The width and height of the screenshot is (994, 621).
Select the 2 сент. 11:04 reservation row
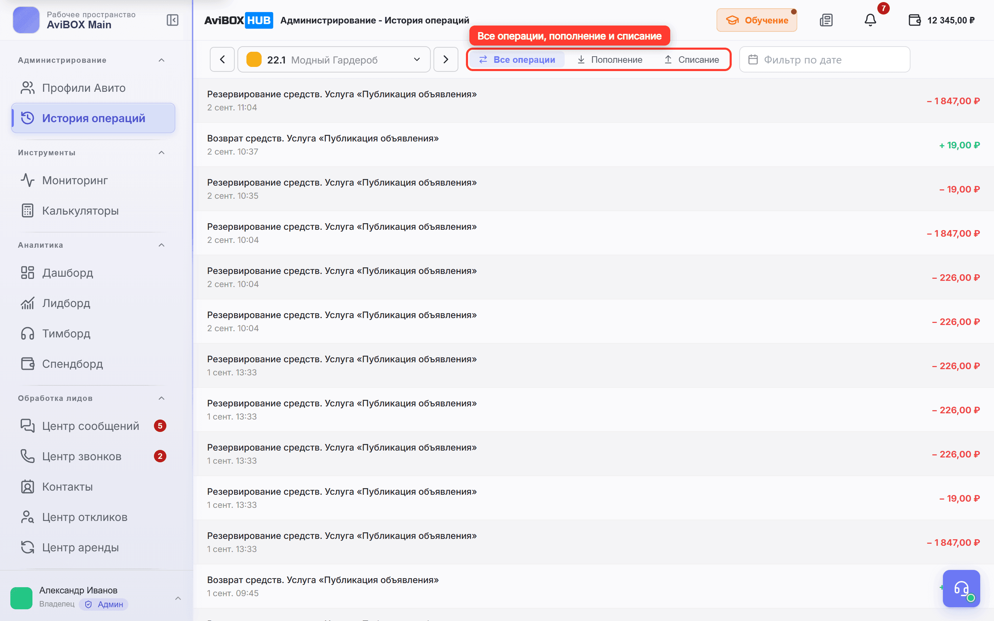[x=594, y=101]
